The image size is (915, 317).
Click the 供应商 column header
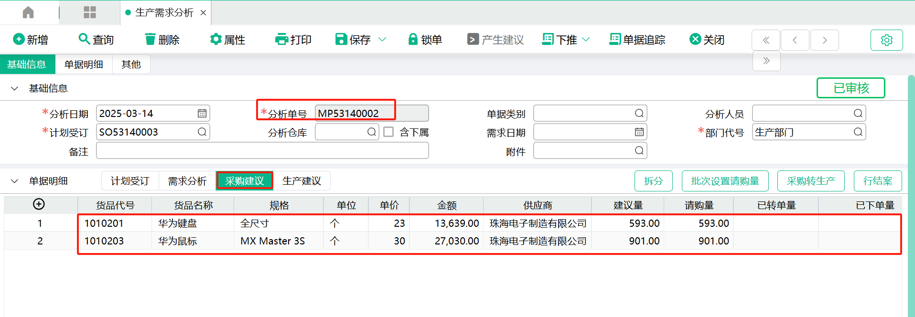pos(538,205)
